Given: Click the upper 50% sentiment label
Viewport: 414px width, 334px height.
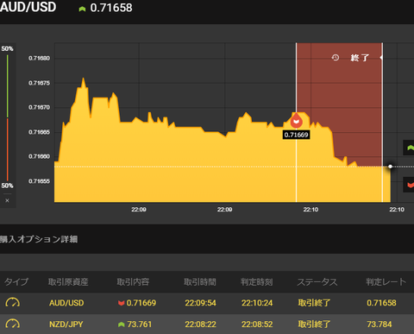Looking at the screenshot, I should point(7,48).
